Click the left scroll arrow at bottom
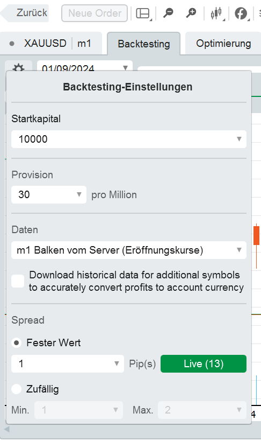 pyautogui.click(x=7, y=429)
